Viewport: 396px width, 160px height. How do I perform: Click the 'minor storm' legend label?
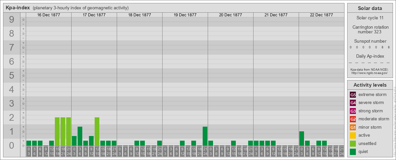370,127
